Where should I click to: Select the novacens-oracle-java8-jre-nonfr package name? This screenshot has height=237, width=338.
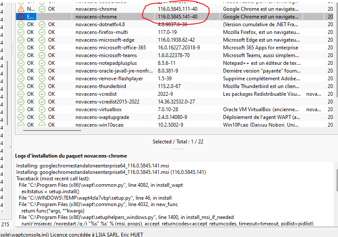point(114,71)
